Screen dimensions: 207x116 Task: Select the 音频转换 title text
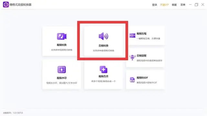(x=103, y=46)
